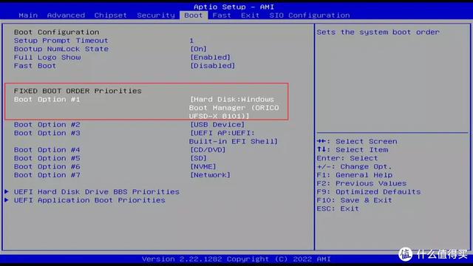Toggle Bootup NumLock State [On] value

[199, 49]
